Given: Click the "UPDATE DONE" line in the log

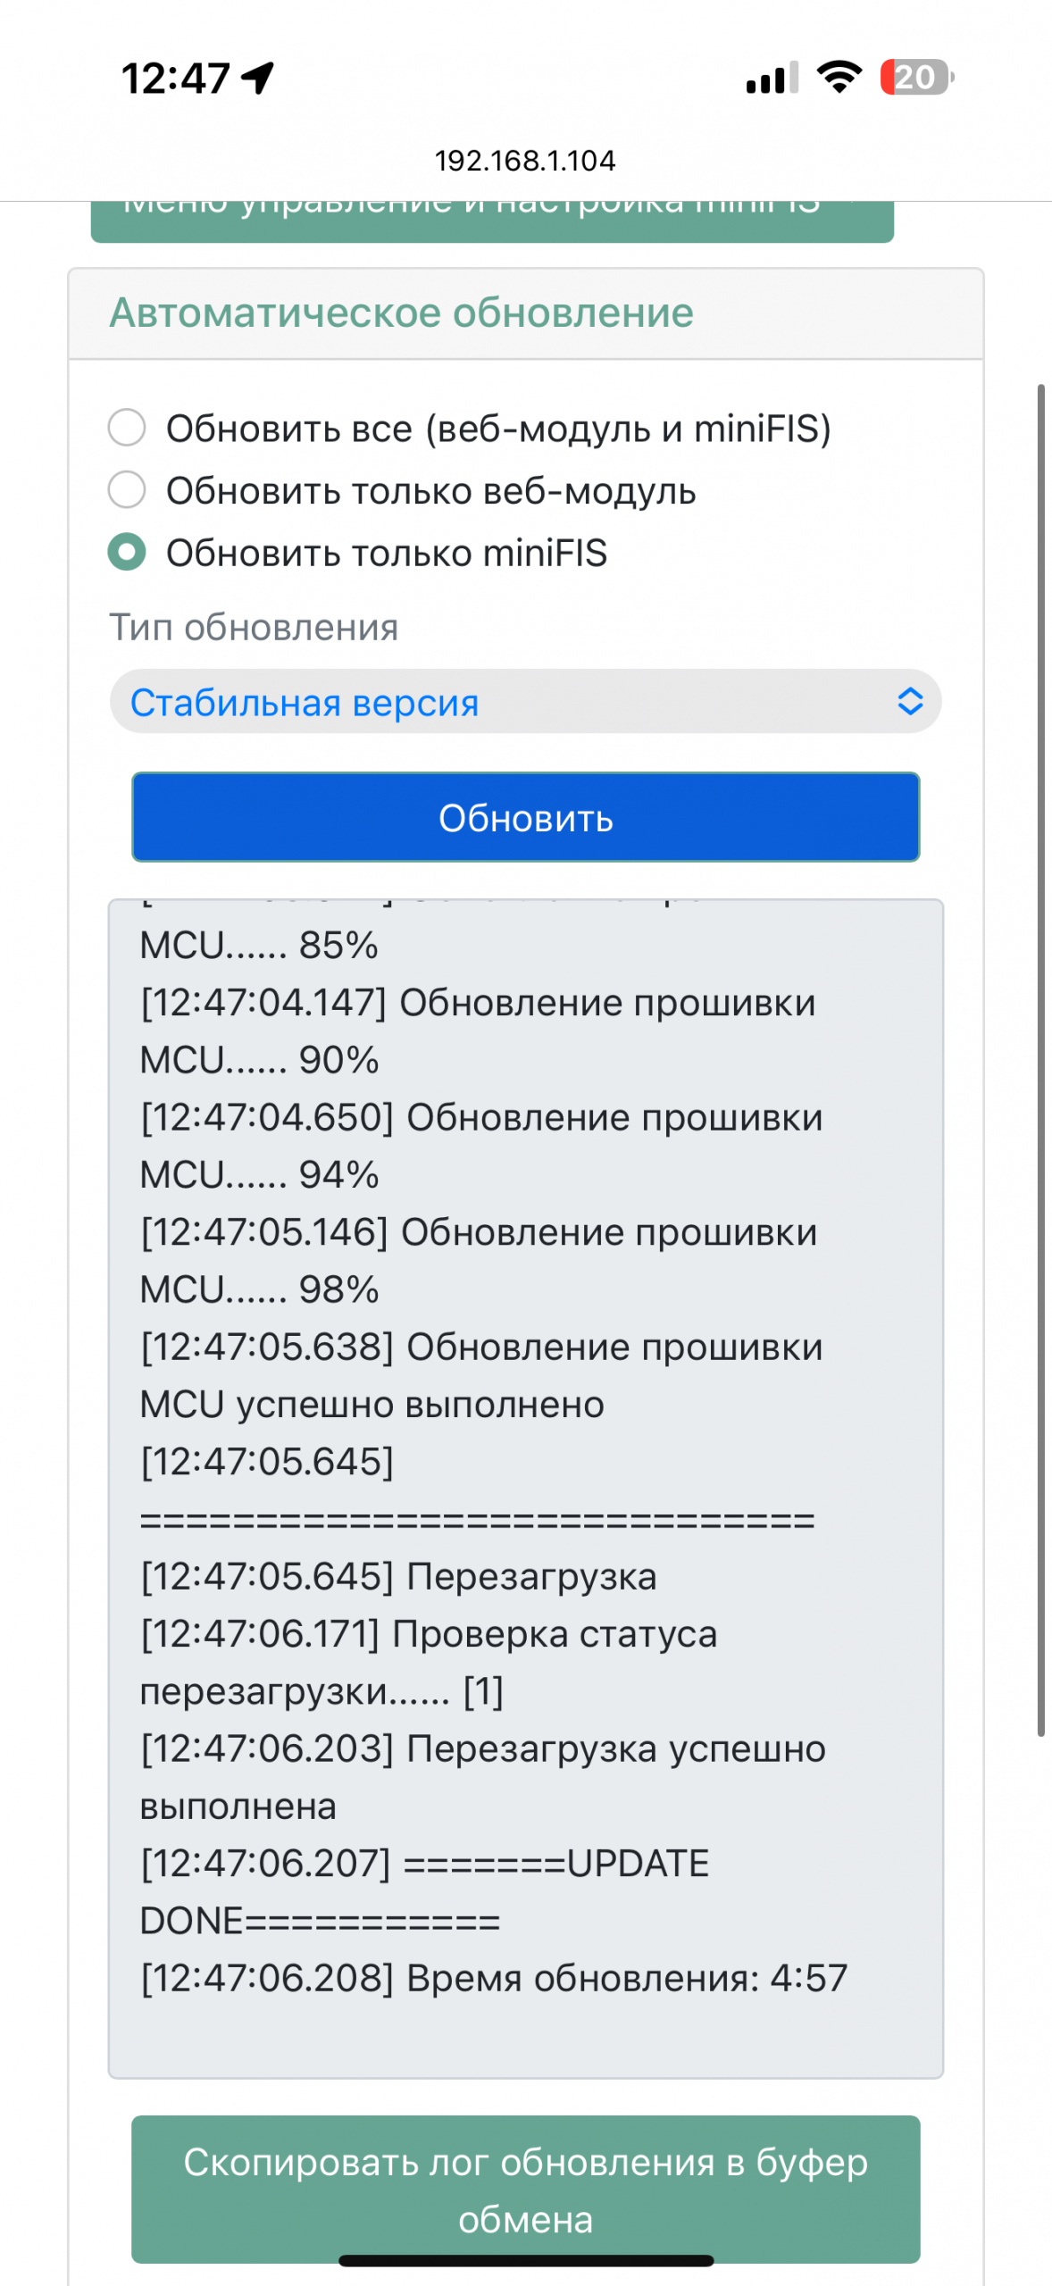Looking at the screenshot, I should pos(425,1892).
